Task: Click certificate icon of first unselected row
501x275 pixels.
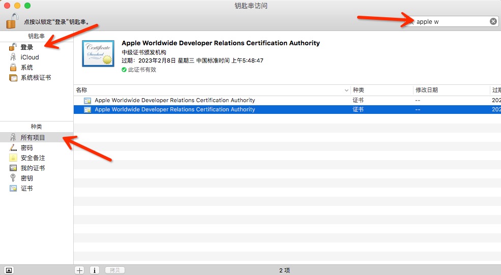Action: [x=87, y=100]
